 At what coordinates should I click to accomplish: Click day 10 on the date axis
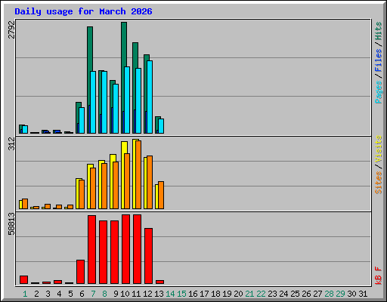click(x=125, y=294)
